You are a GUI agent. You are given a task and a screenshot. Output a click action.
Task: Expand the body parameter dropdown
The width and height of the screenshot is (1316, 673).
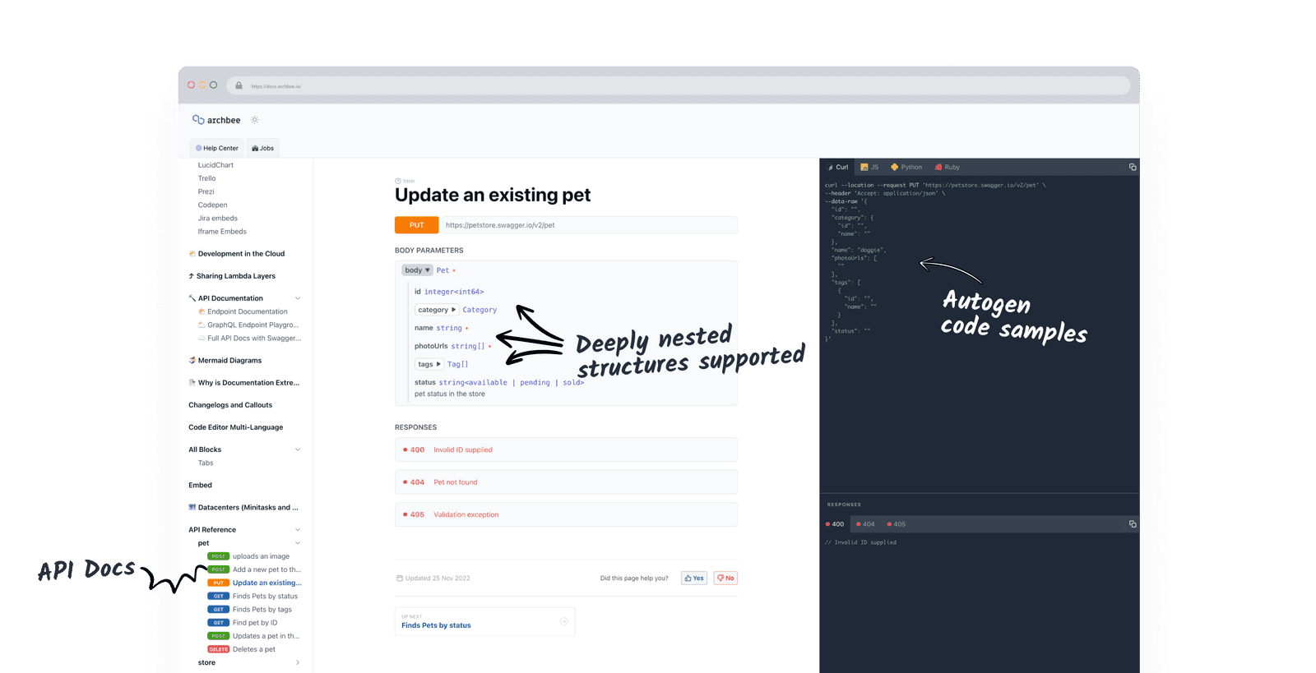[417, 270]
